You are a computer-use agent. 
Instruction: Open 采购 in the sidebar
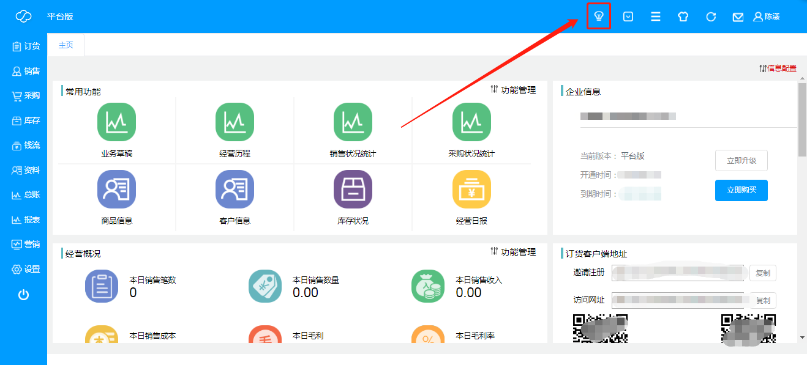click(x=26, y=95)
